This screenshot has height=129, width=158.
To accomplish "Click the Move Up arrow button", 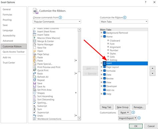I will [x=152, y=68].
